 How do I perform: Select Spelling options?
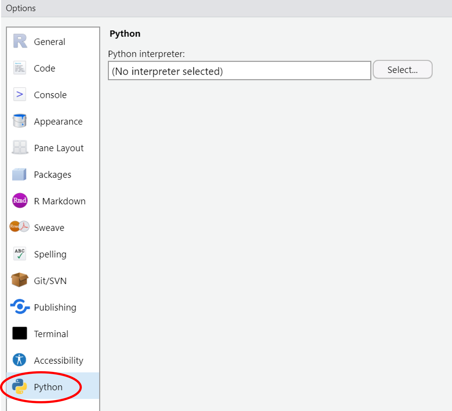point(53,254)
